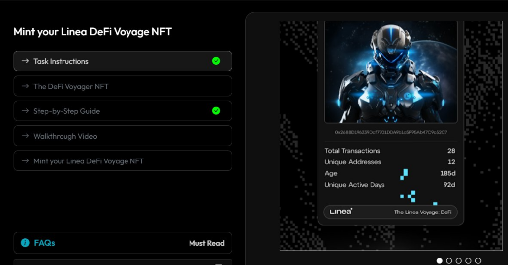Viewport: 508px width, 265px height.
Task: Click the Unique Active Days label
Action: (x=355, y=185)
